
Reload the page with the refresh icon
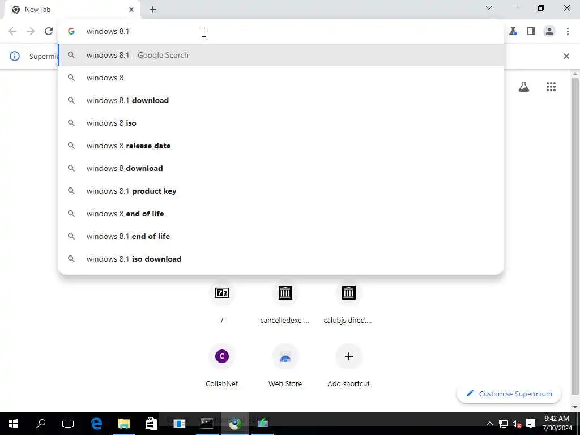49,32
